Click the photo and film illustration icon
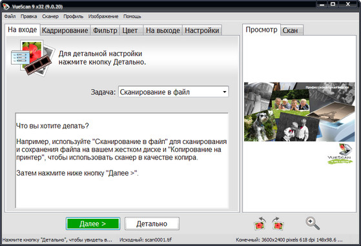 pos(33,57)
